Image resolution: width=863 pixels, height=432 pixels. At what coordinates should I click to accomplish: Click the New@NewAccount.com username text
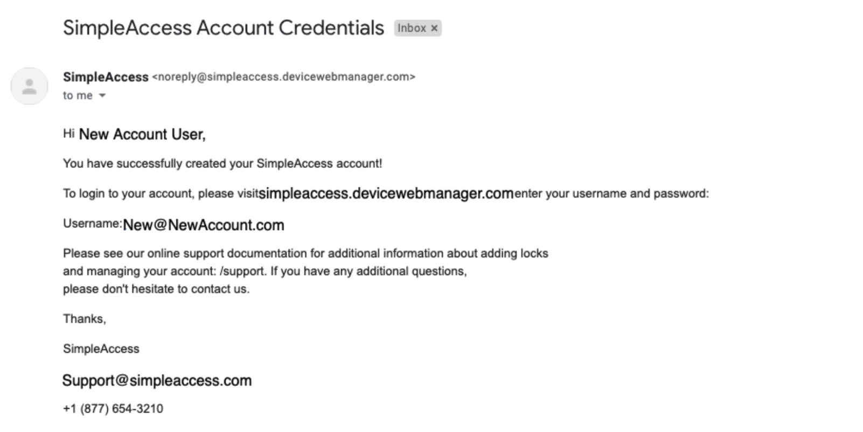[x=204, y=225]
